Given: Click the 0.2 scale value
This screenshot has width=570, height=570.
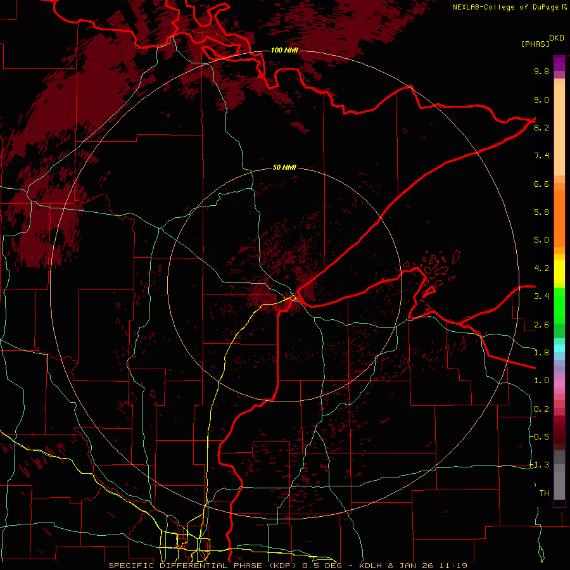Looking at the screenshot, I should click(541, 409).
